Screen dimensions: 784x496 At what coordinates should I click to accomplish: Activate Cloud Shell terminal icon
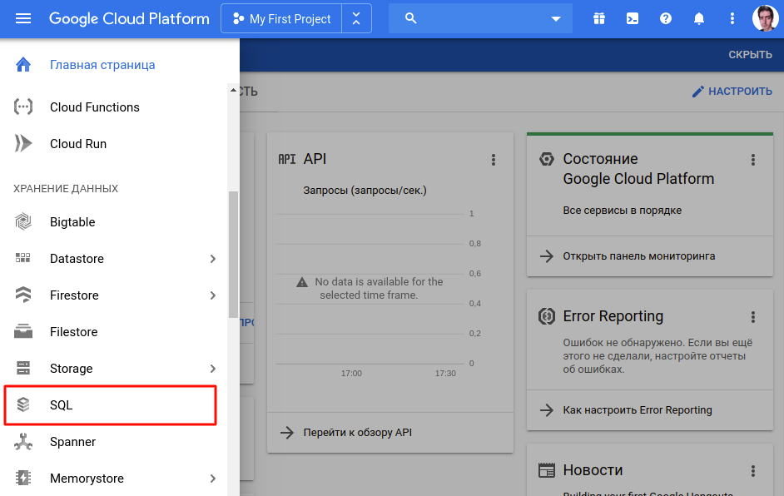[633, 18]
